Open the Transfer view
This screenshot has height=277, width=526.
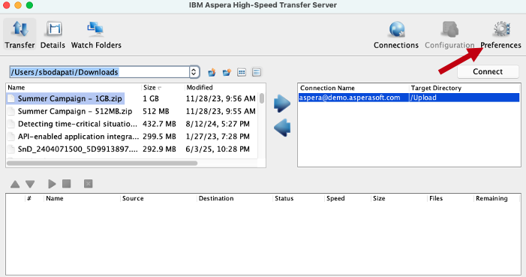(20, 35)
